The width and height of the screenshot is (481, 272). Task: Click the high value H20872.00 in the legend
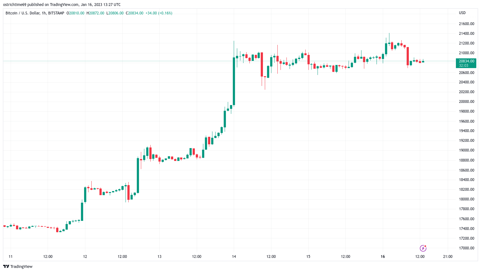(x=95, y=13)
